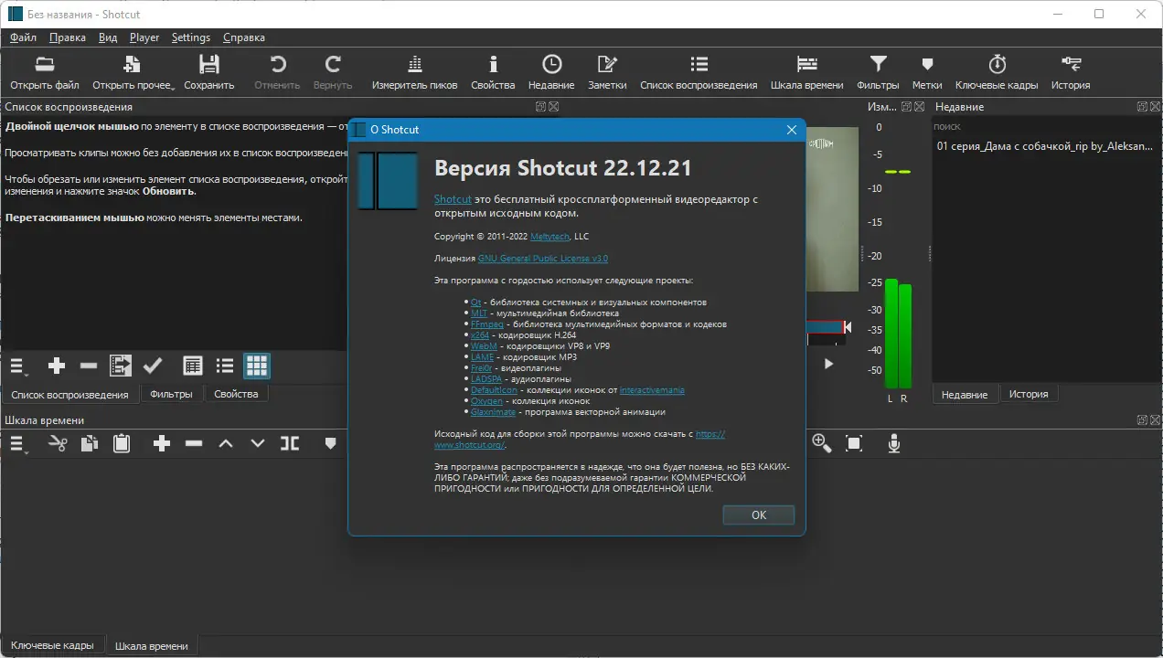The image size is (1163, 658).
Task: Open the Settings menu
Action: tap(190, 37)
